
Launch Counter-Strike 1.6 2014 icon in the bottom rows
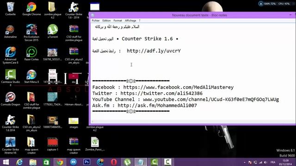tap(10, 123)
